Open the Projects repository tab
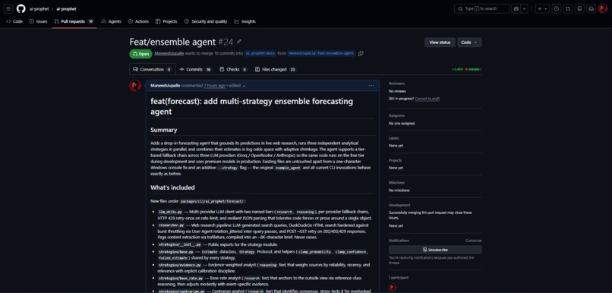 [166, 21]
